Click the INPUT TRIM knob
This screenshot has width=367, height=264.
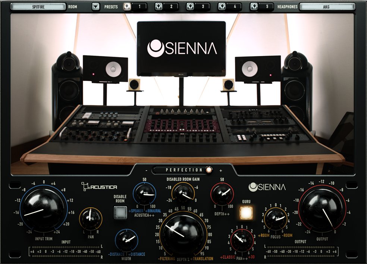click(x=44, y=209)
